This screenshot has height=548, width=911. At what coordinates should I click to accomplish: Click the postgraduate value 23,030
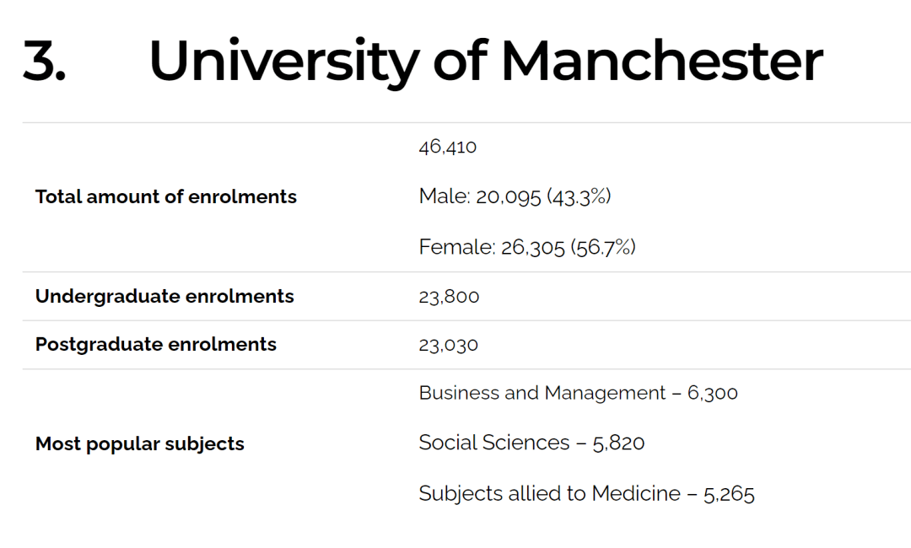pos(449,345)
